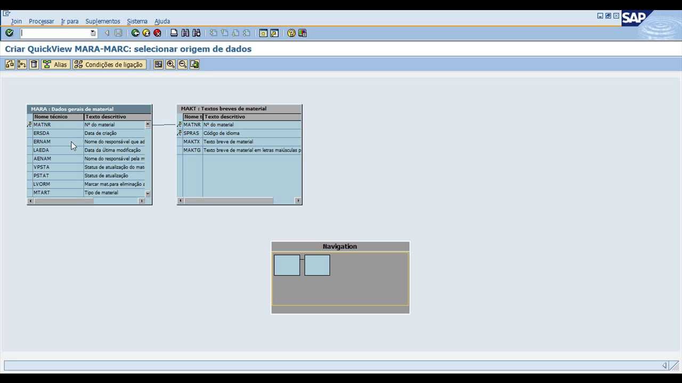Click the window menu icon above Join
The height and width of the screenshot is (383, 682).
click(6, 13)
